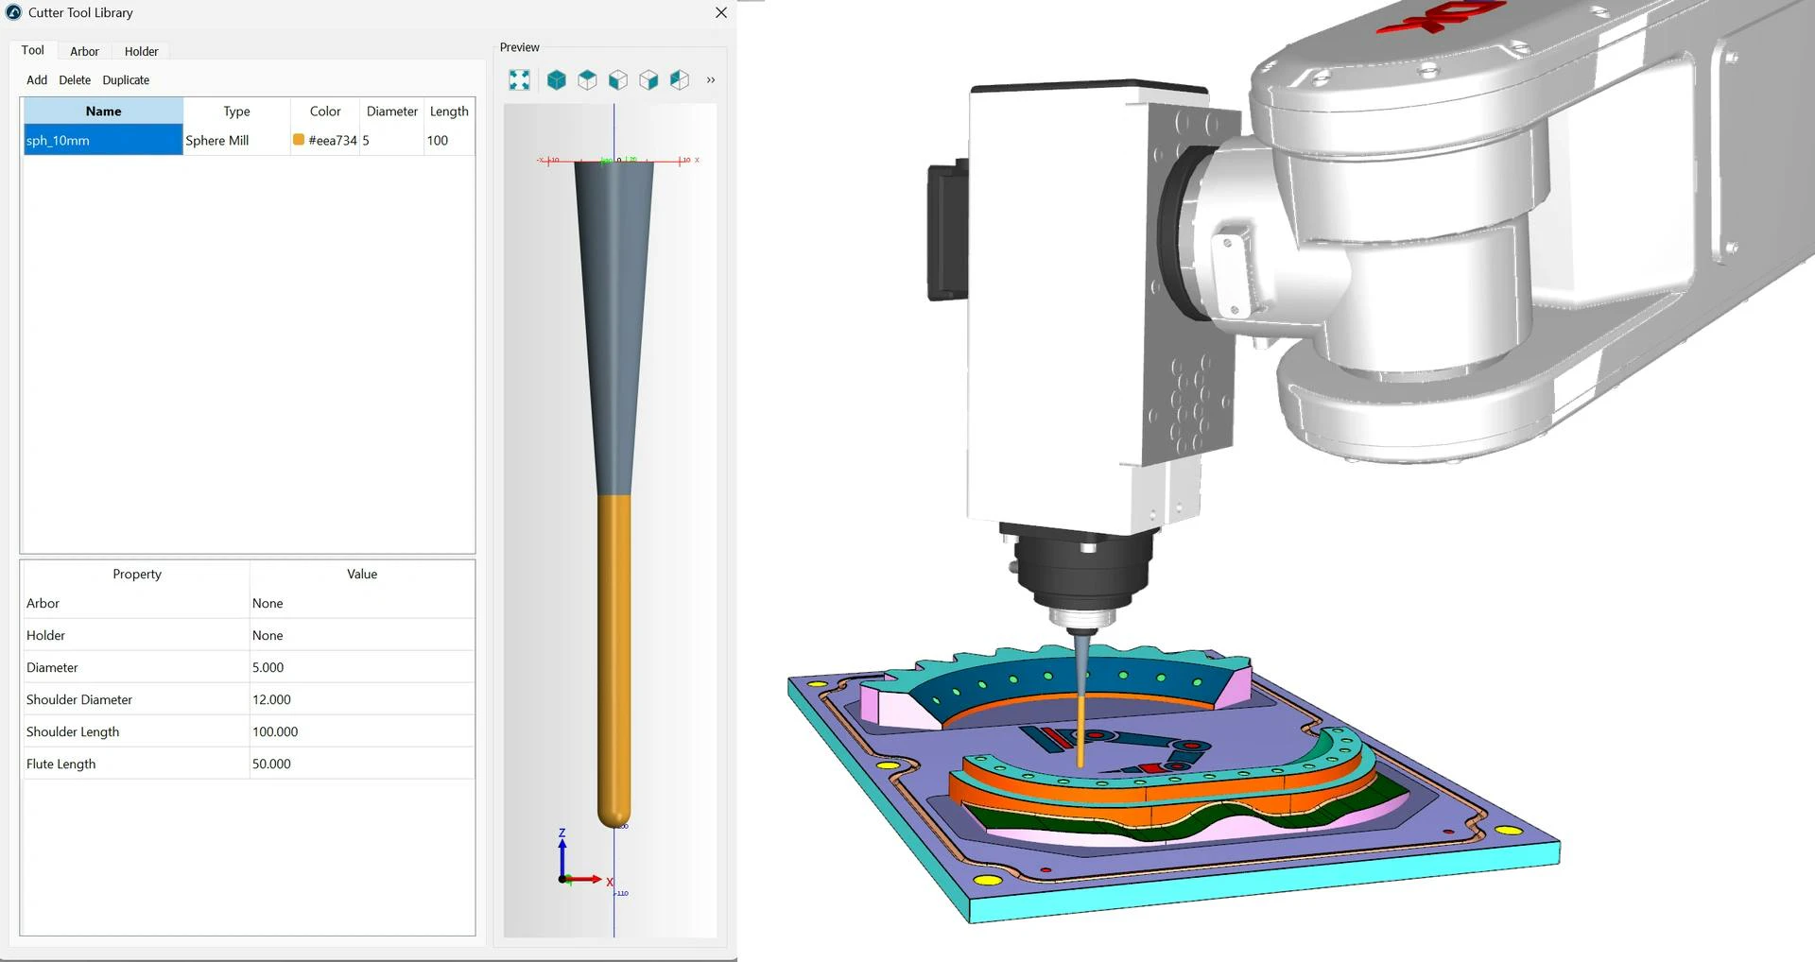Select the half-filled left view cube icon
The width and height of the screenshot is (1815, 962).
point(679,79)
